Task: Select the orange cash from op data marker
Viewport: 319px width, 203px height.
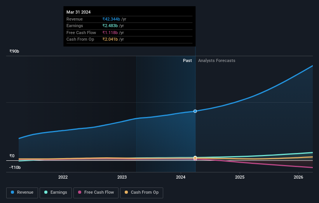Action: (195, 158)
